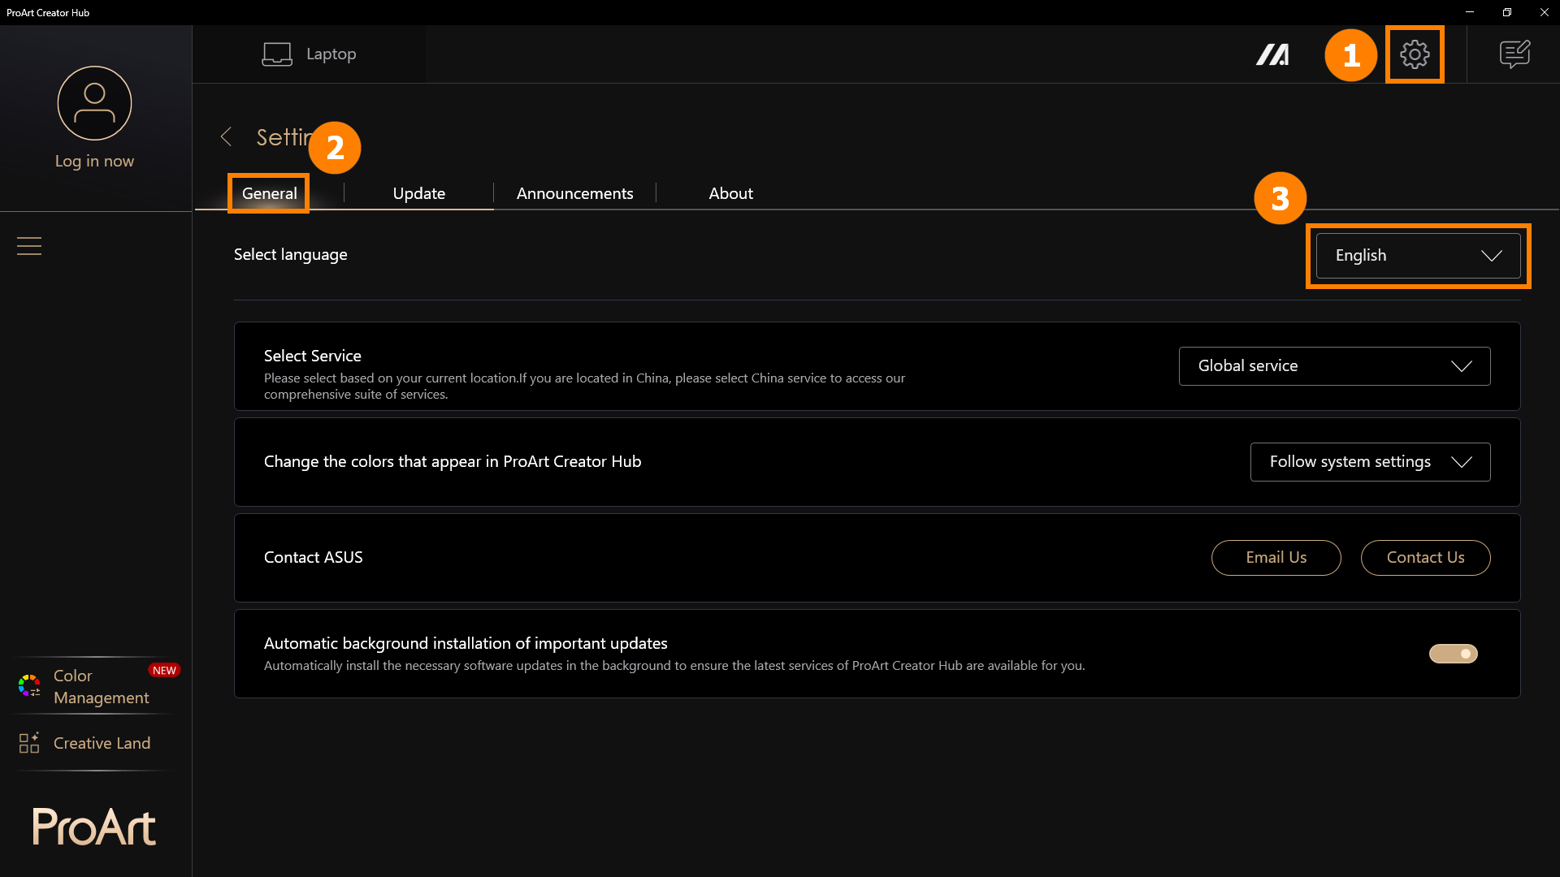This screenshot has height=877, width=1560.
Task: Click the Color Management wheel icon
Action: click(29, 686)
